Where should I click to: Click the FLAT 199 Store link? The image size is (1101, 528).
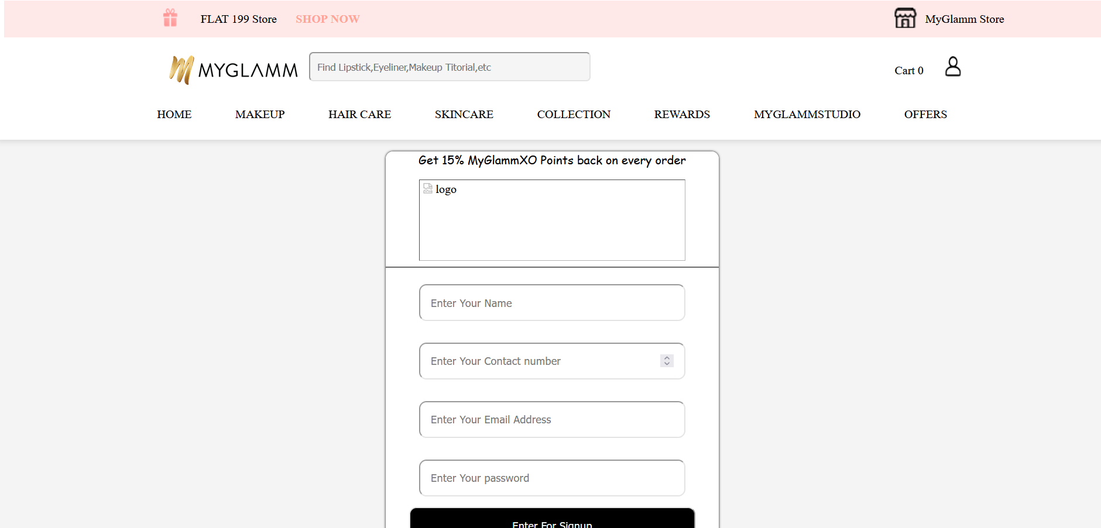[239, 19]
